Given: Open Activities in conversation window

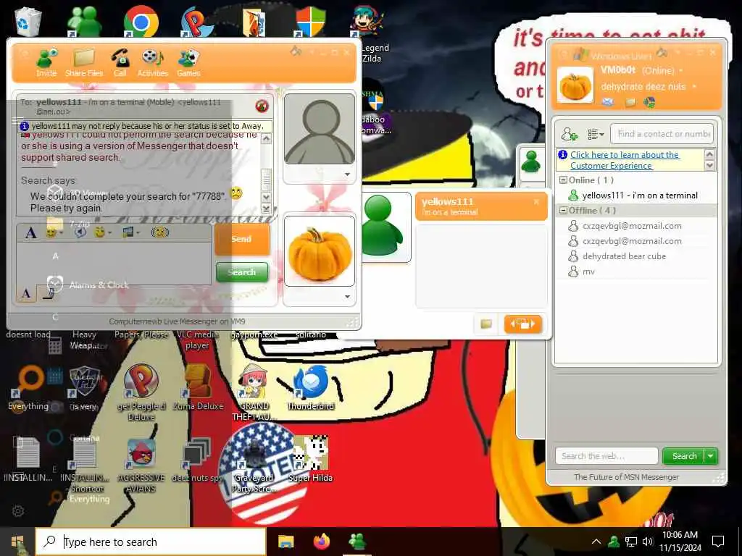Looking at the screenshot, I should point(152,62).
